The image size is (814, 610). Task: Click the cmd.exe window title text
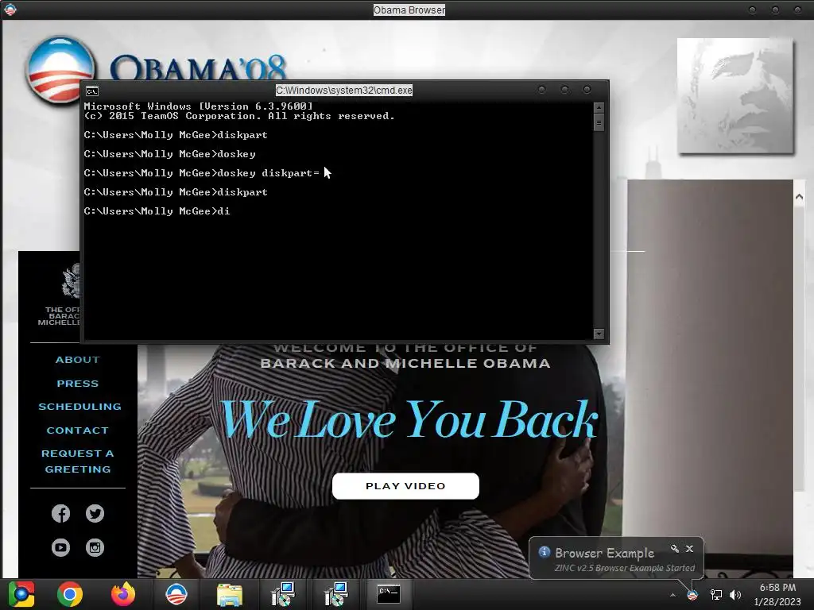point(343,91)
